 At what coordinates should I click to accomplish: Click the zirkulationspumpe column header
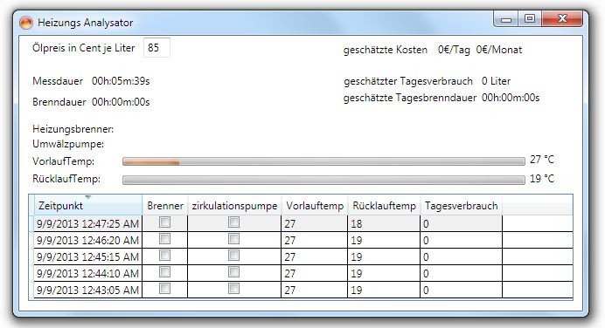234,206
